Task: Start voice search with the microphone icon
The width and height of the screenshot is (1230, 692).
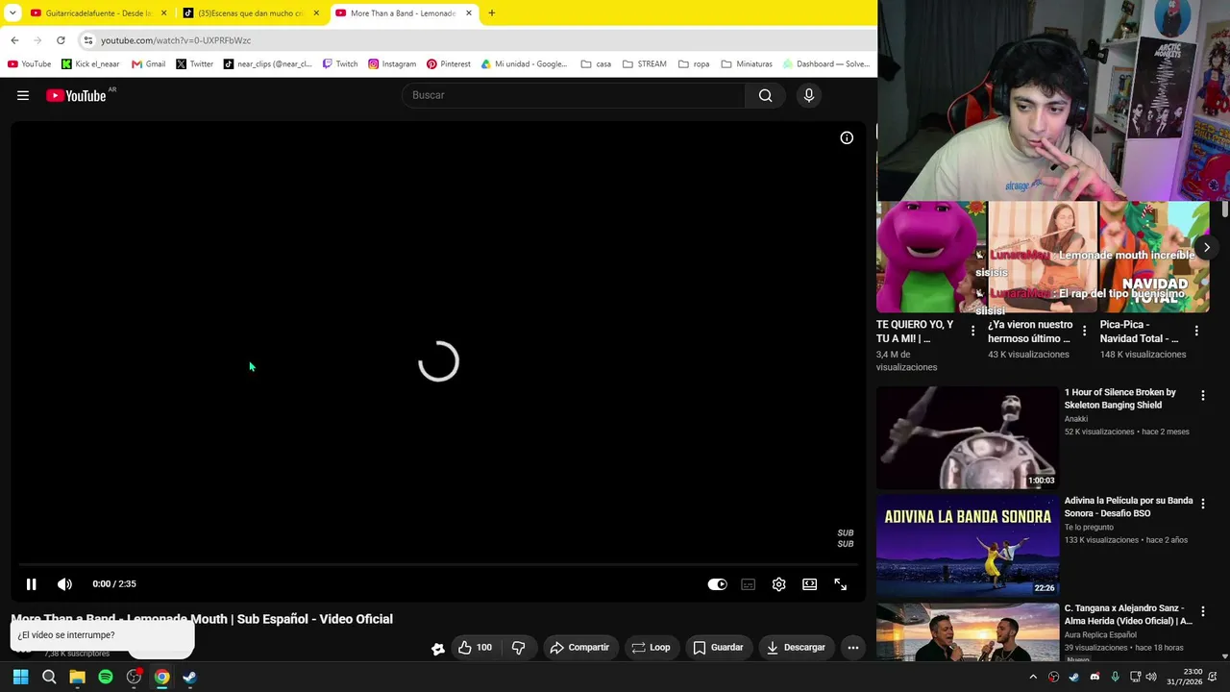Action: tap(809, 95)
